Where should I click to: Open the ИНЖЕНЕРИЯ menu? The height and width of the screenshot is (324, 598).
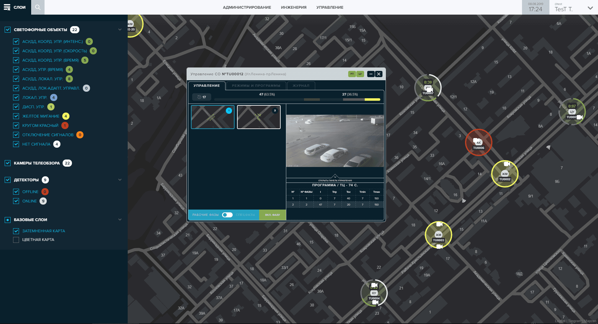tap(293, 7)
